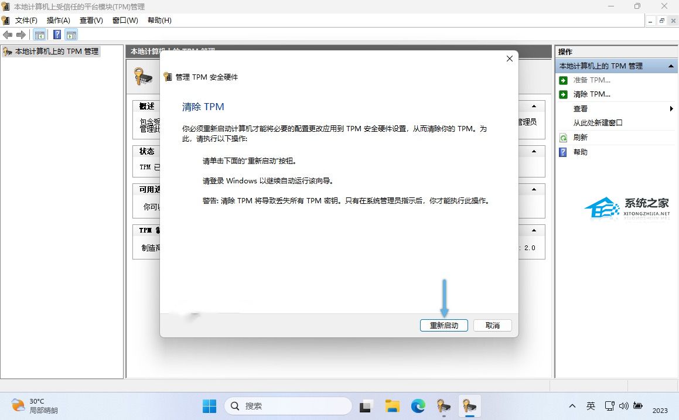Toggle the action pane visibility
The width and height of the screenshot is (679, 420).
pyautogui.click(x=71, y=35)
